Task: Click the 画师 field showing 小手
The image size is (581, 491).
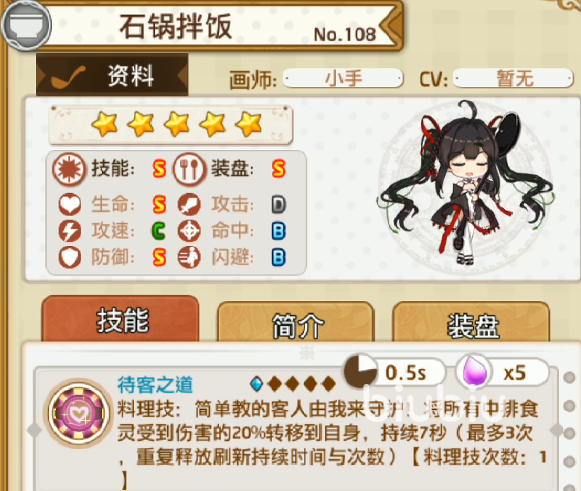Action: tap(343, 79)
